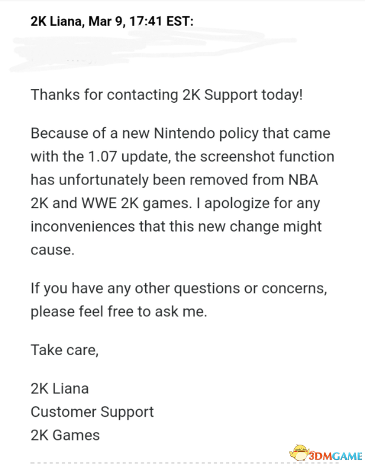Click 'Thanks for contacting 2K Support today!'
Screen dimensions: 365x464
point(166,95)
